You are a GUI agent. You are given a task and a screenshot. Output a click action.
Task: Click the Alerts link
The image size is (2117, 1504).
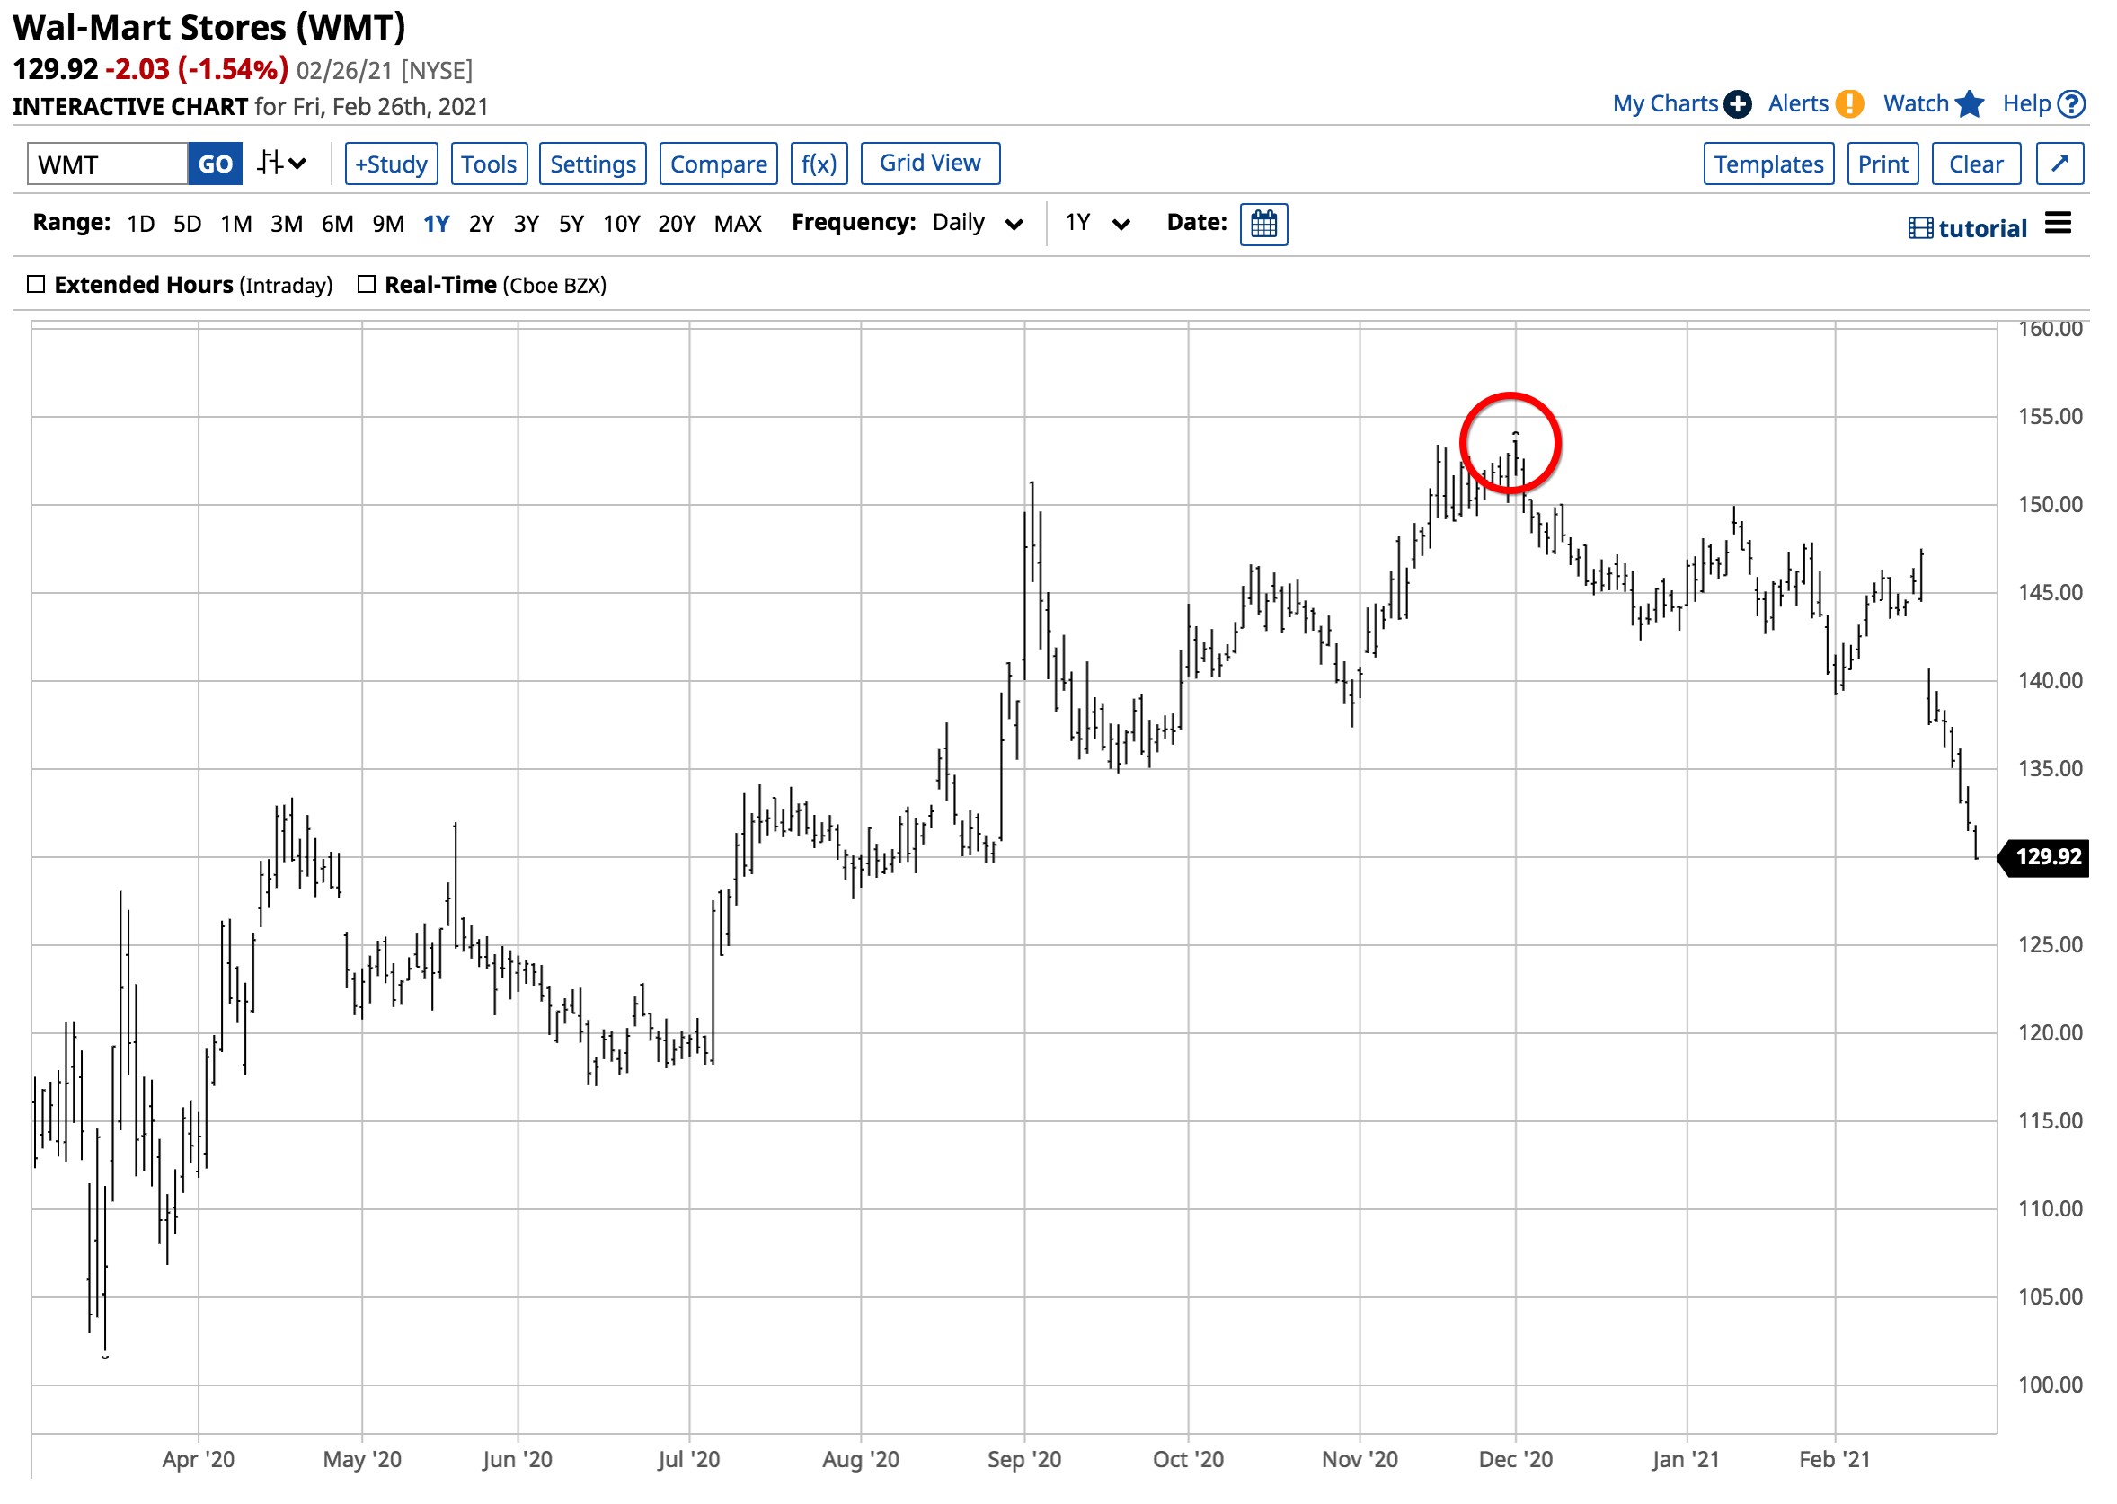tap(1797, 103)
